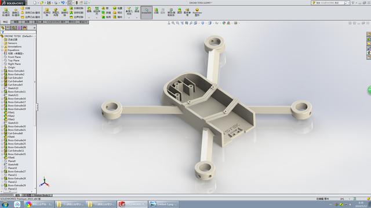Select the Extruded Boss/Base tool
The height and width of the screenshot is (208, 371).
point(6,12)
